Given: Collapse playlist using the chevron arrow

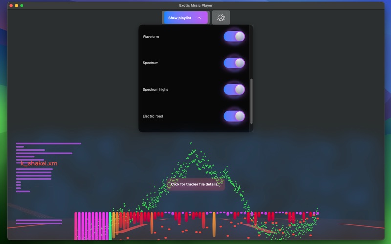Looking at the screenshot, I should 199,18.
